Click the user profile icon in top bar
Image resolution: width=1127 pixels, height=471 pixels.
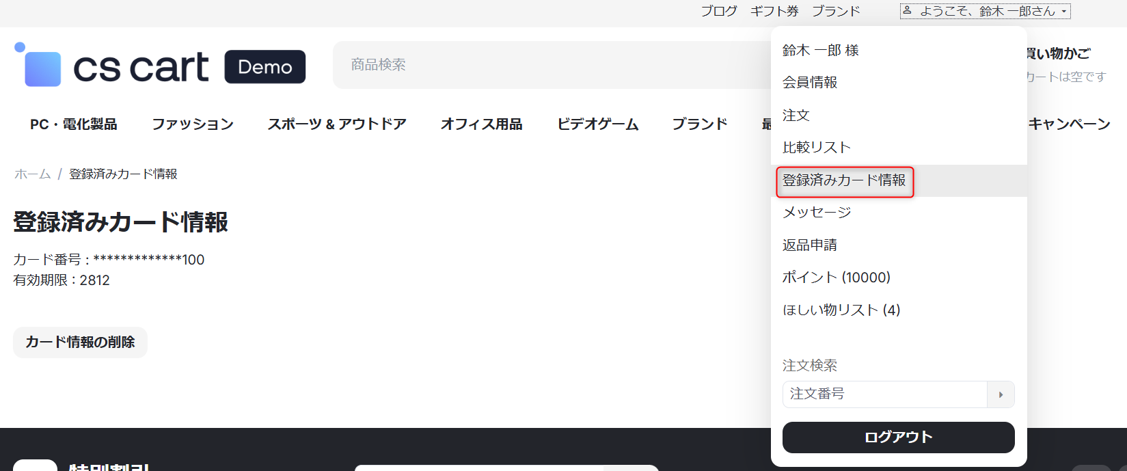[907, 11]
